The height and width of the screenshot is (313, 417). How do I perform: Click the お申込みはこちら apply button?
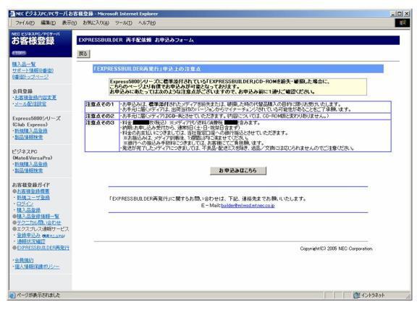[238, 170]
